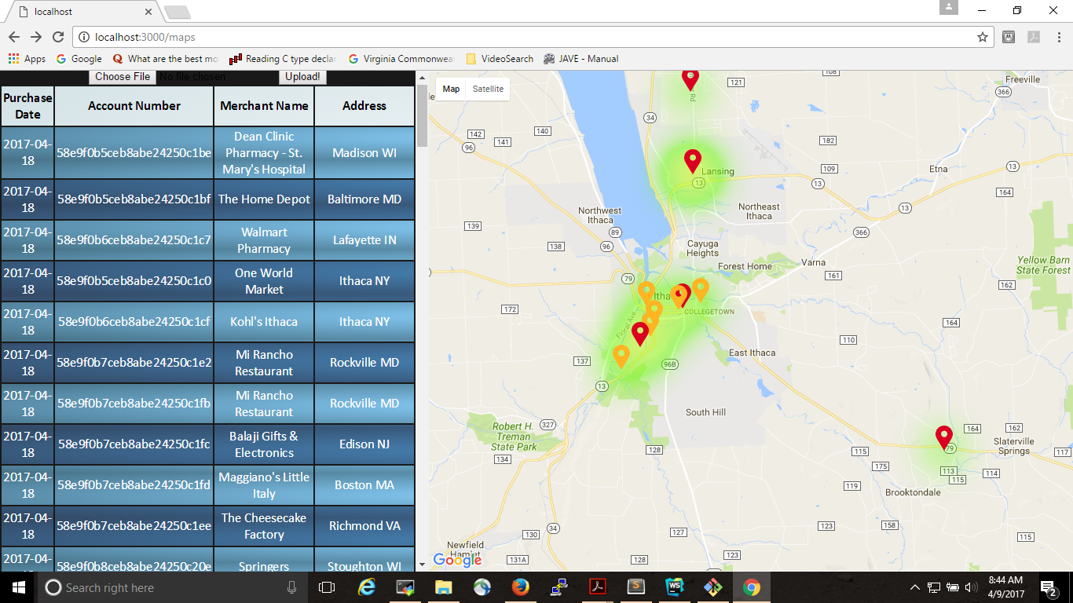Viewport: 1073px width, 603px height.
Task: Open the VideoSearch bookmark folder
Action: point(500,59)
